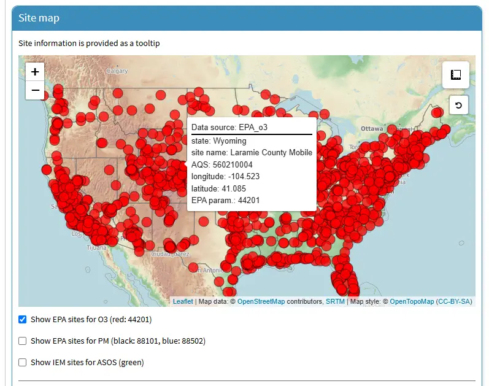This screenshot has height=386, width=489.
Task: Disable EPA sites for O3 checkbox
Action: (23, 320)
